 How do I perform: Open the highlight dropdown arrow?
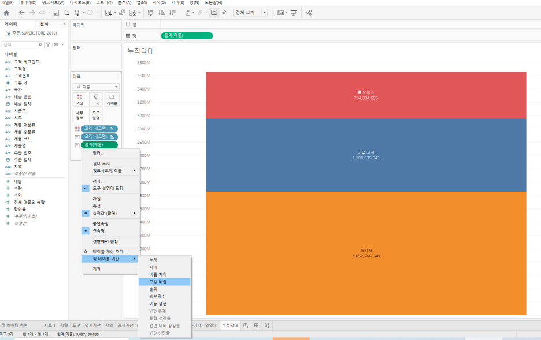click(x=193, y=13)
